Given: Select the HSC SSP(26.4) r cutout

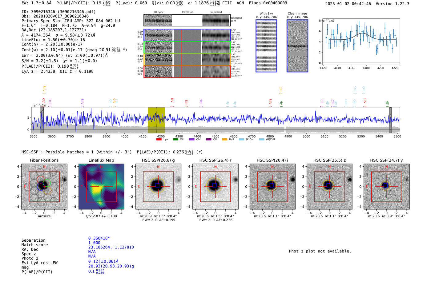Looking at the screenshot, I should click(215, 186).
